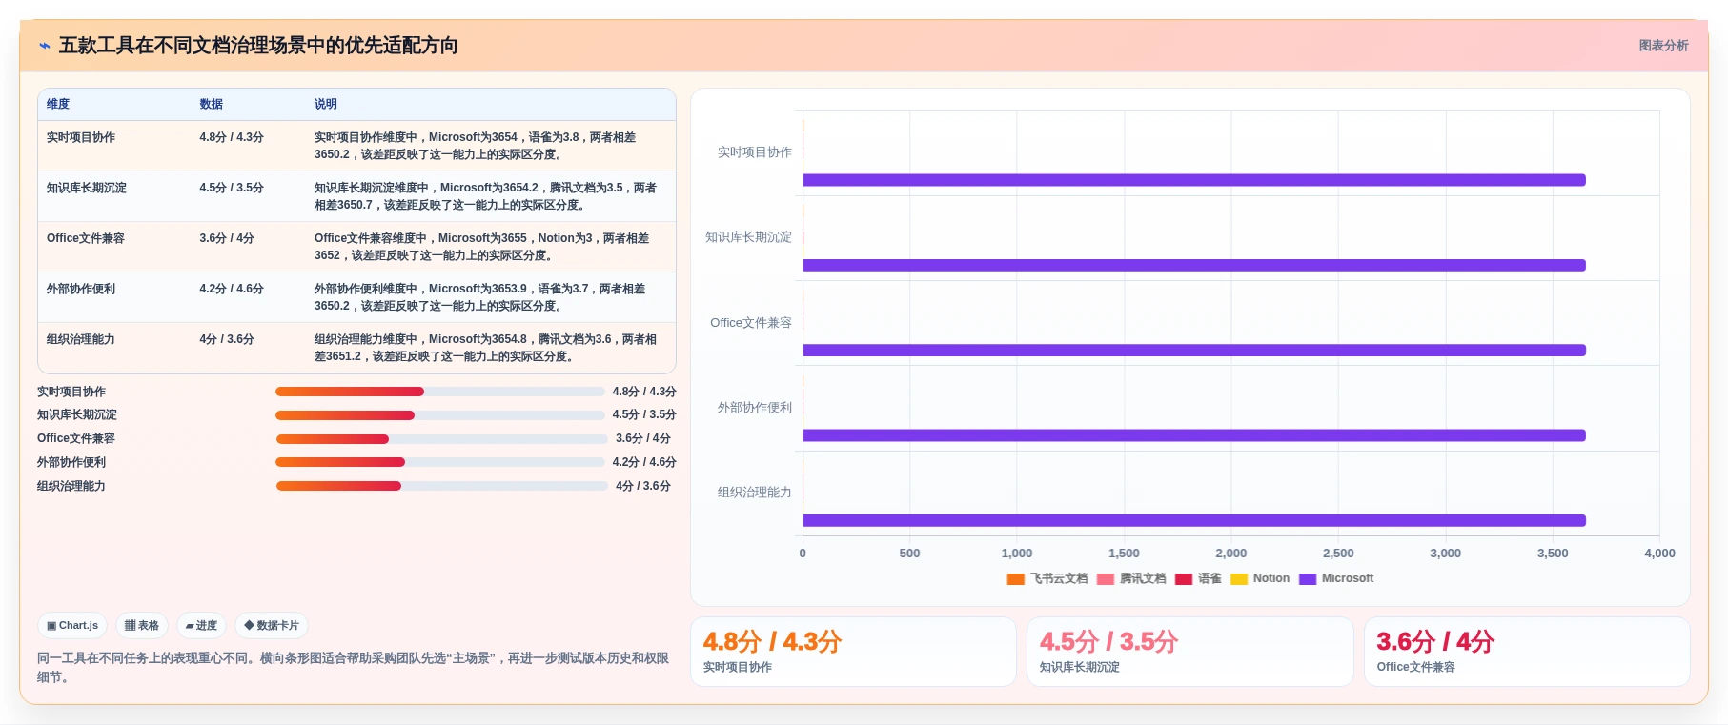The image size is (1728, 725).
Task: Open the Office文件兼容 data card
Action: tap(1527, 652)
